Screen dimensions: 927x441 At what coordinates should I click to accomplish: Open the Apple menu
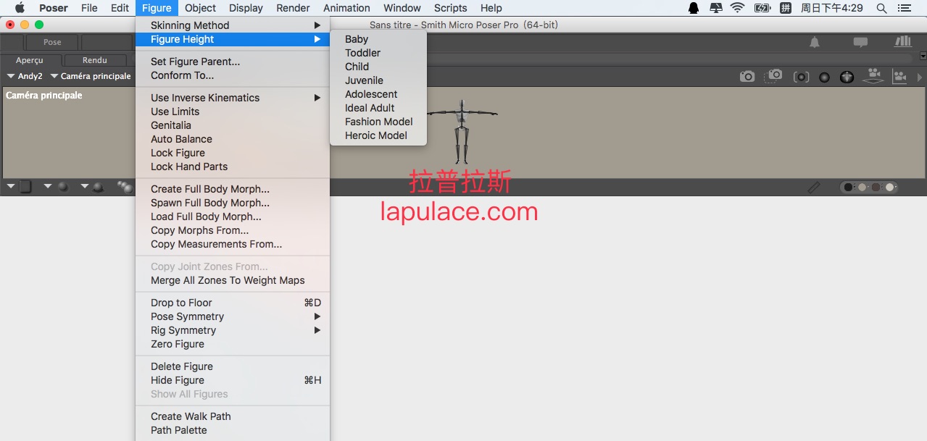[20, 8]
